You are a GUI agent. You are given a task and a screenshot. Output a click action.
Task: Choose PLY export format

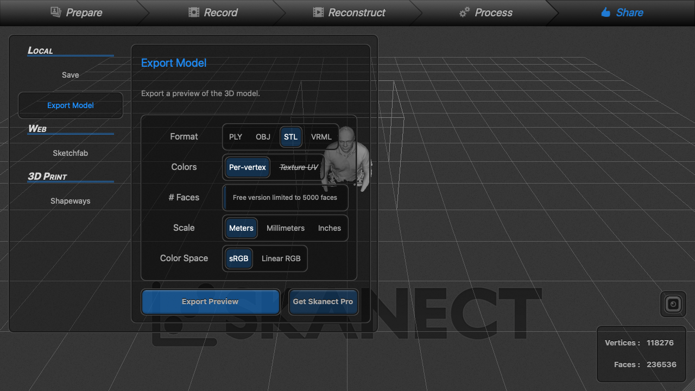pos(236,137)
